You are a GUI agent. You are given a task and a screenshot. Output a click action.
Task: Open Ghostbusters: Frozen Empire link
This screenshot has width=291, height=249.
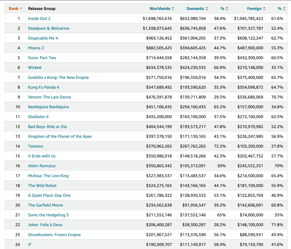click(54, 235)
